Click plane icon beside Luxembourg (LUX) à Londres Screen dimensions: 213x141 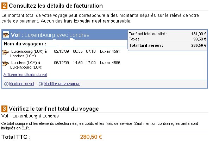click(x=6, y=52)
